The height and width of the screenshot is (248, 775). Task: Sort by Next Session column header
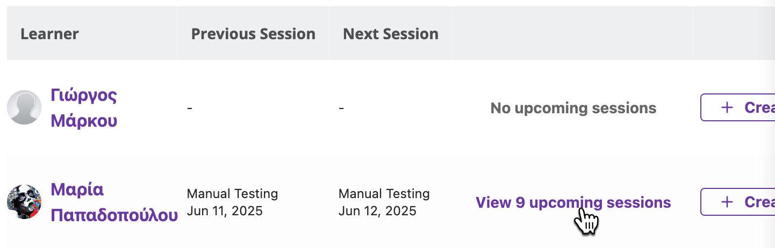click(x=391, y=34)
